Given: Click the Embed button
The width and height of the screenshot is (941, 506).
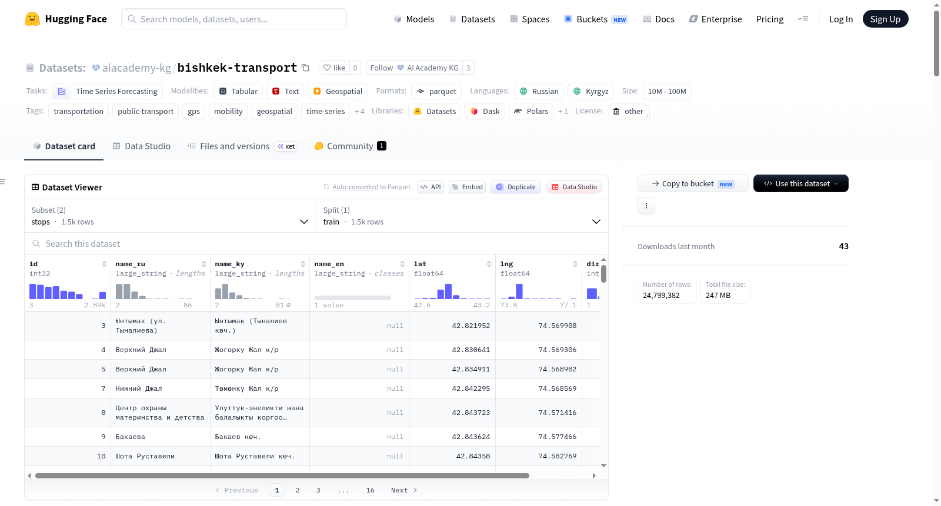Looking at the screenshot, I should [x=467, y=187].
